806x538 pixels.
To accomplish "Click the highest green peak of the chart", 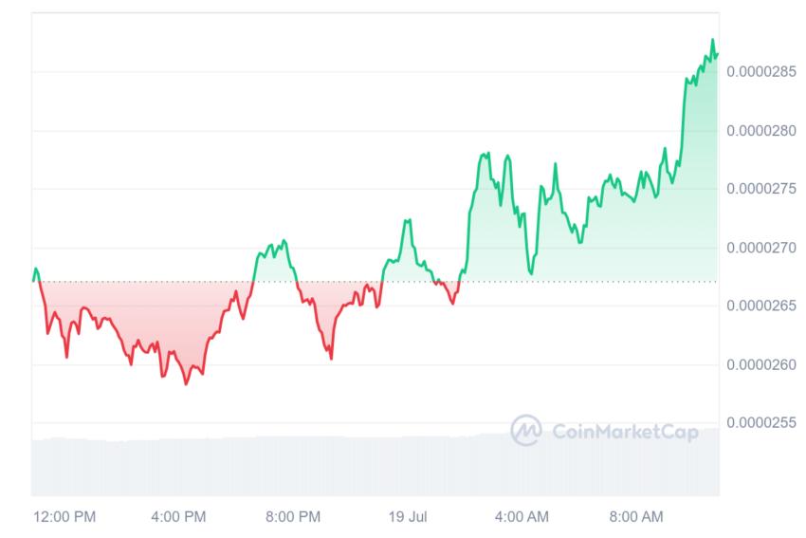I will [712, 40].
